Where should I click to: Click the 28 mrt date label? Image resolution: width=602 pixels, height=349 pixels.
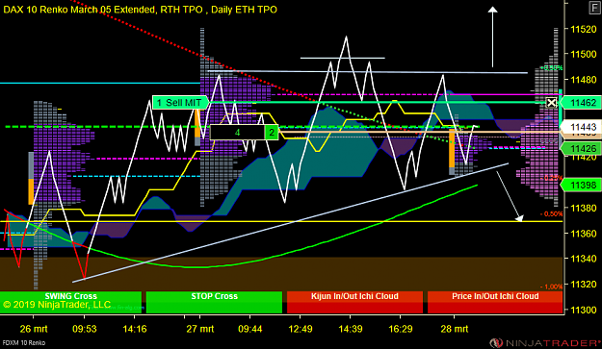point(455,329)
